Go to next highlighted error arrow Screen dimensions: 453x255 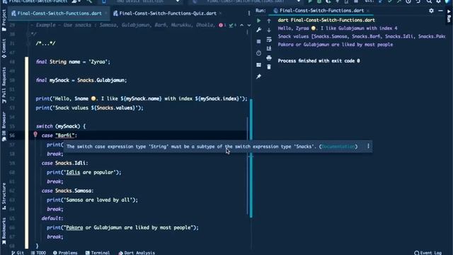click(248, 25)
